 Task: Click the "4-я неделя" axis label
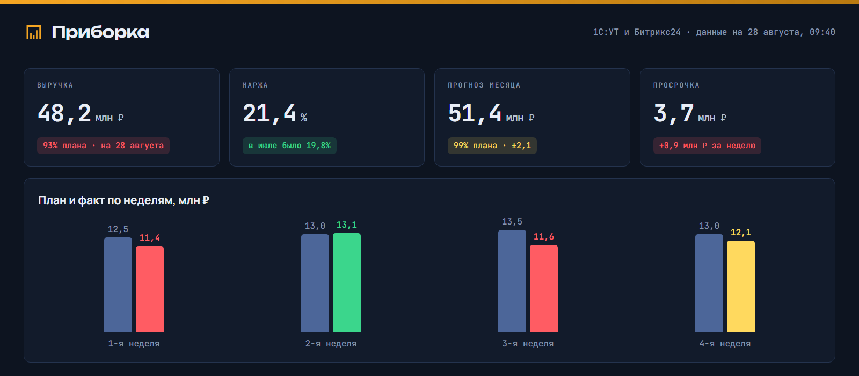pyautogui.click(x=725, y=344)
